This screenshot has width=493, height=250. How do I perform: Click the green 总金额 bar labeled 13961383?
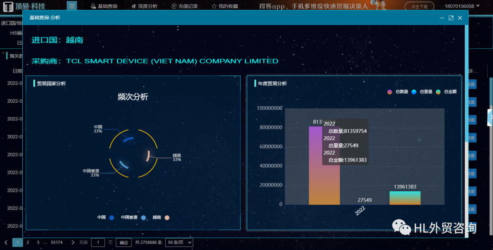(405, 198)
